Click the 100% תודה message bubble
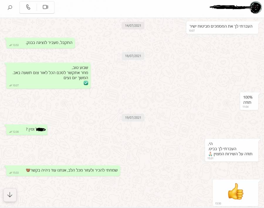 (249, 101)
